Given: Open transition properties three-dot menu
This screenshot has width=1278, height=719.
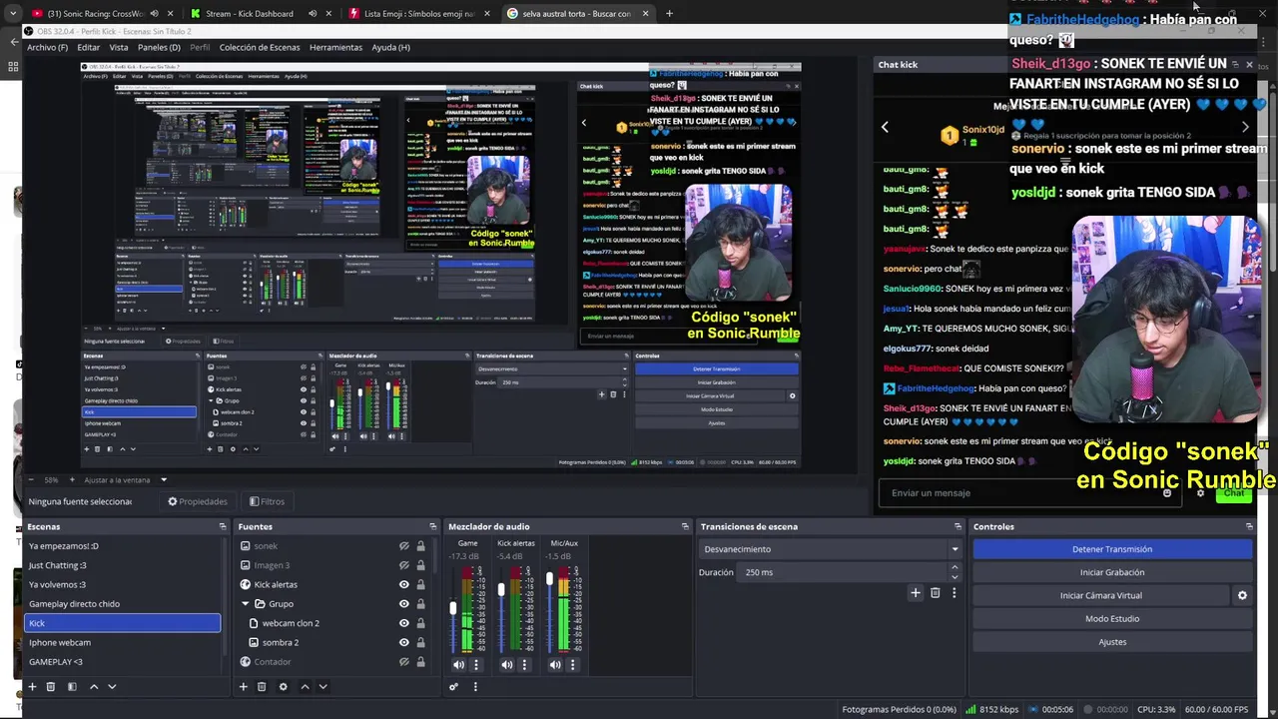Looking at the screenshot, I should point(954,592).
